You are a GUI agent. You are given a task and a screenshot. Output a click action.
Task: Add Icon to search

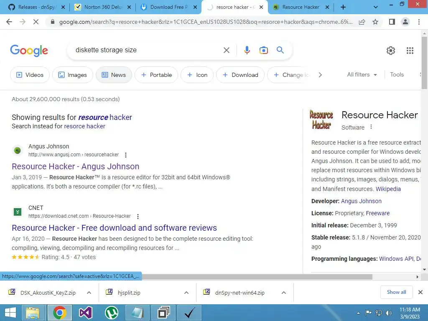[197, 75]
